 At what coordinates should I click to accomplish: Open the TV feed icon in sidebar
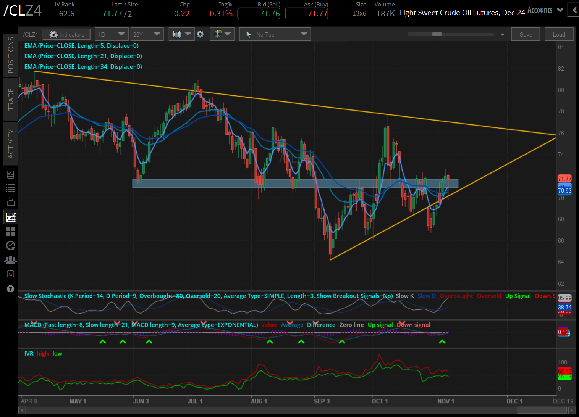[x=11, y=202]
